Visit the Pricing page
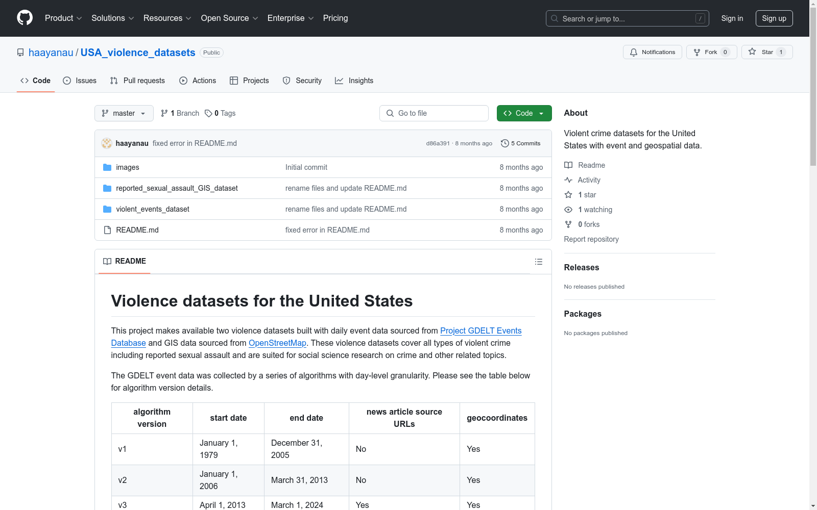The height and width of the screenshot is (510, 817). click(x=335, y=18)
